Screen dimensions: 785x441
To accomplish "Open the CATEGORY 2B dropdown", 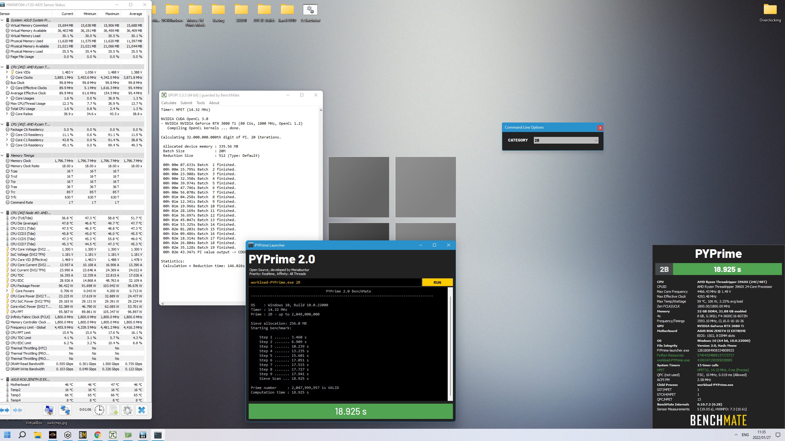I will point(566,140).
